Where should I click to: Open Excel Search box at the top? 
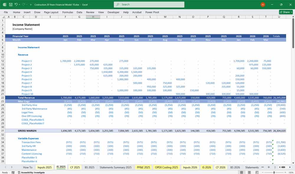(x=149, y=4)
